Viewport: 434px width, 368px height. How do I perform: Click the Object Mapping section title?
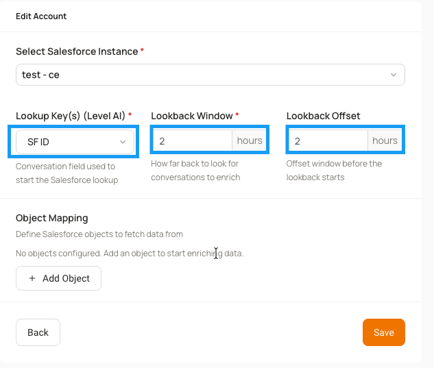coord(51,218)
